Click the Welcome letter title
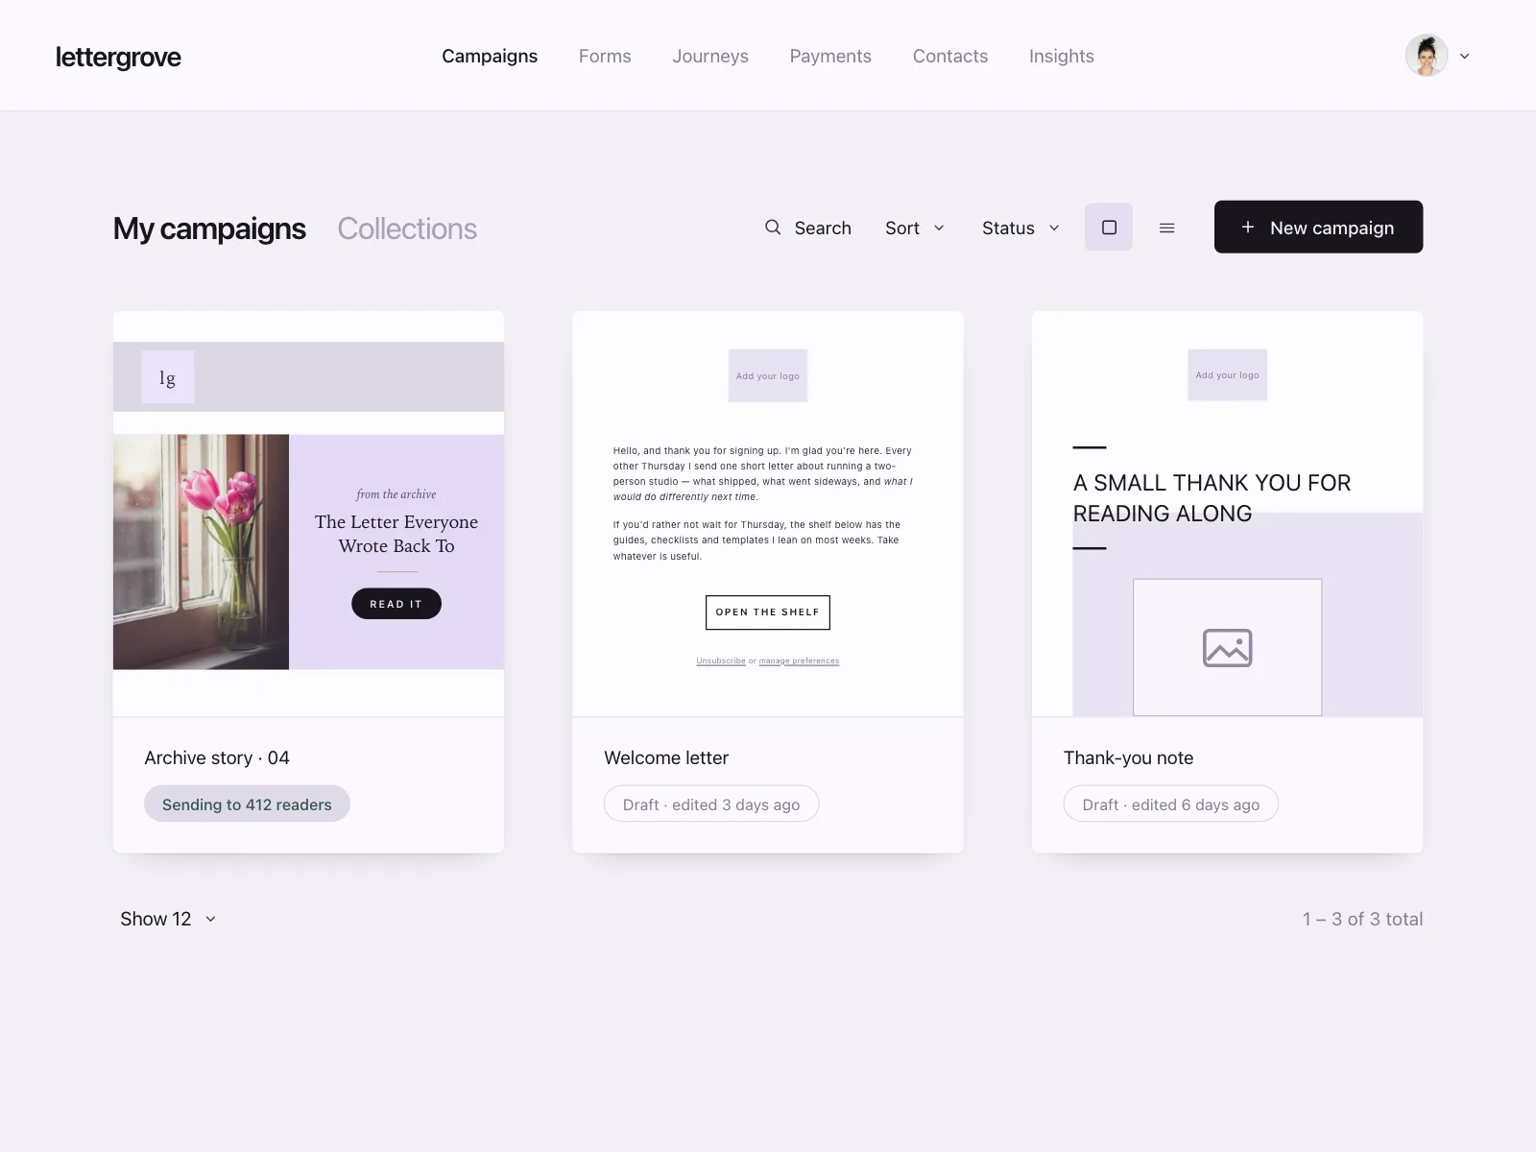Screen dimensions: 1536x1152 (x=666, y=757)
